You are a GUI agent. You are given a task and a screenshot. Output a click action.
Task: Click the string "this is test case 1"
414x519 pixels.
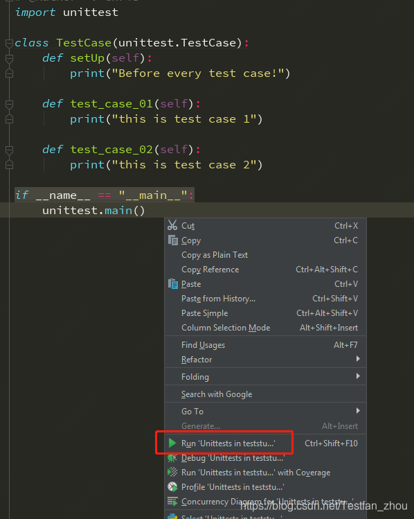click(183, 119)
